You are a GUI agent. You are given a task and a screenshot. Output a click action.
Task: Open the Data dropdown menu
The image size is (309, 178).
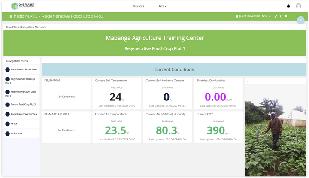tap(162, 6)
